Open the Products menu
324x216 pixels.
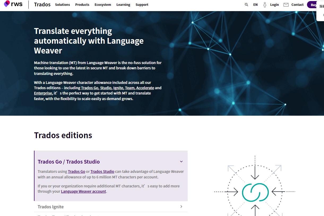tap(82, 5)
